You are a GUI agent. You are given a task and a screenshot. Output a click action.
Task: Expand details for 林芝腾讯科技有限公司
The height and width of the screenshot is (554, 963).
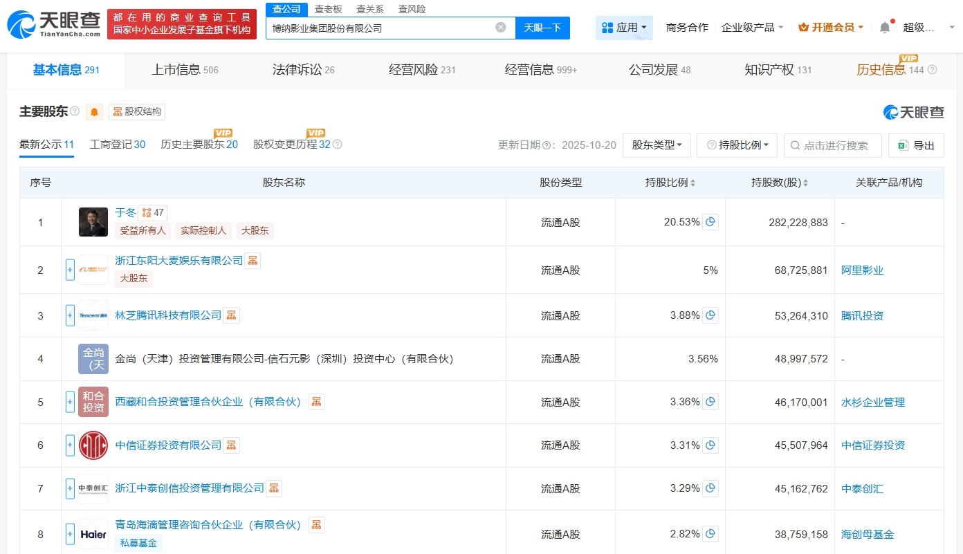(x=70, y=315)
